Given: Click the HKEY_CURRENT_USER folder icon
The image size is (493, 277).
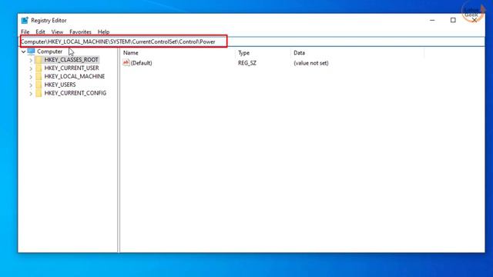Looking at the screenshot, I should pos(39,68).
